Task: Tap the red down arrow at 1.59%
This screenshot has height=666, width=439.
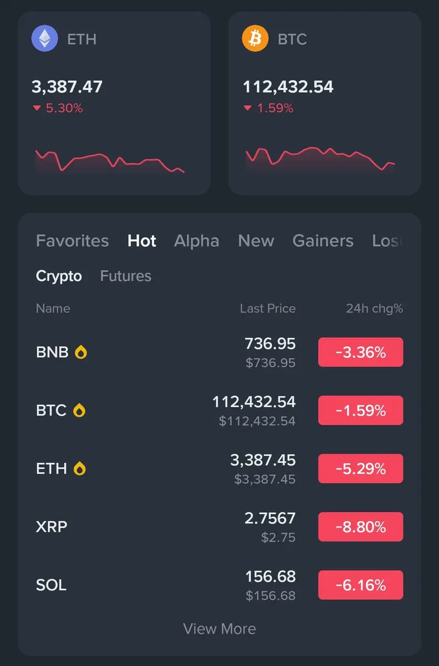Action: pos(248,108)
